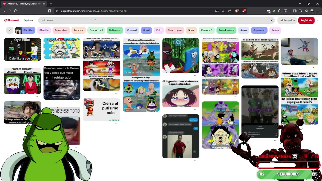This screenshot has height=181, width=322.
Task: Clear the search box with the X
Action: click(272, 20)
